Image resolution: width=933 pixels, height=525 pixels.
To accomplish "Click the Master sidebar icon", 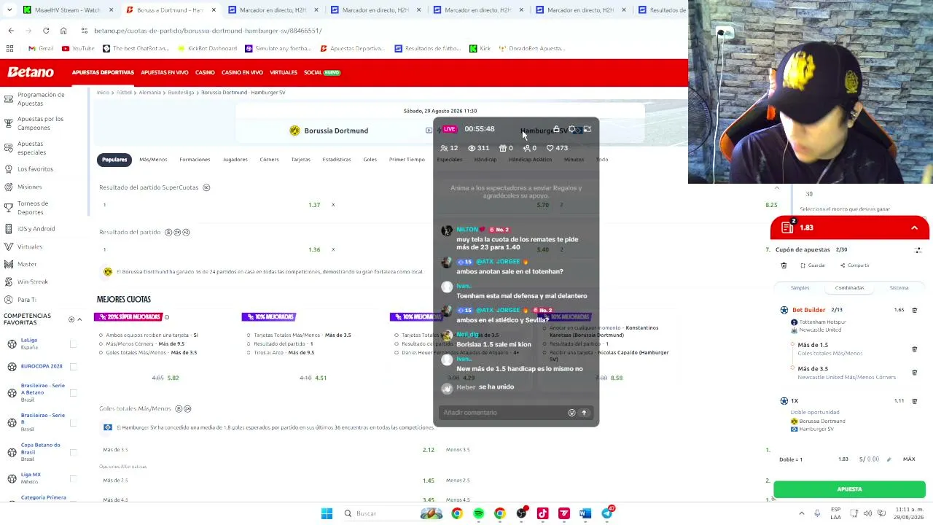I will click(9, 264).
